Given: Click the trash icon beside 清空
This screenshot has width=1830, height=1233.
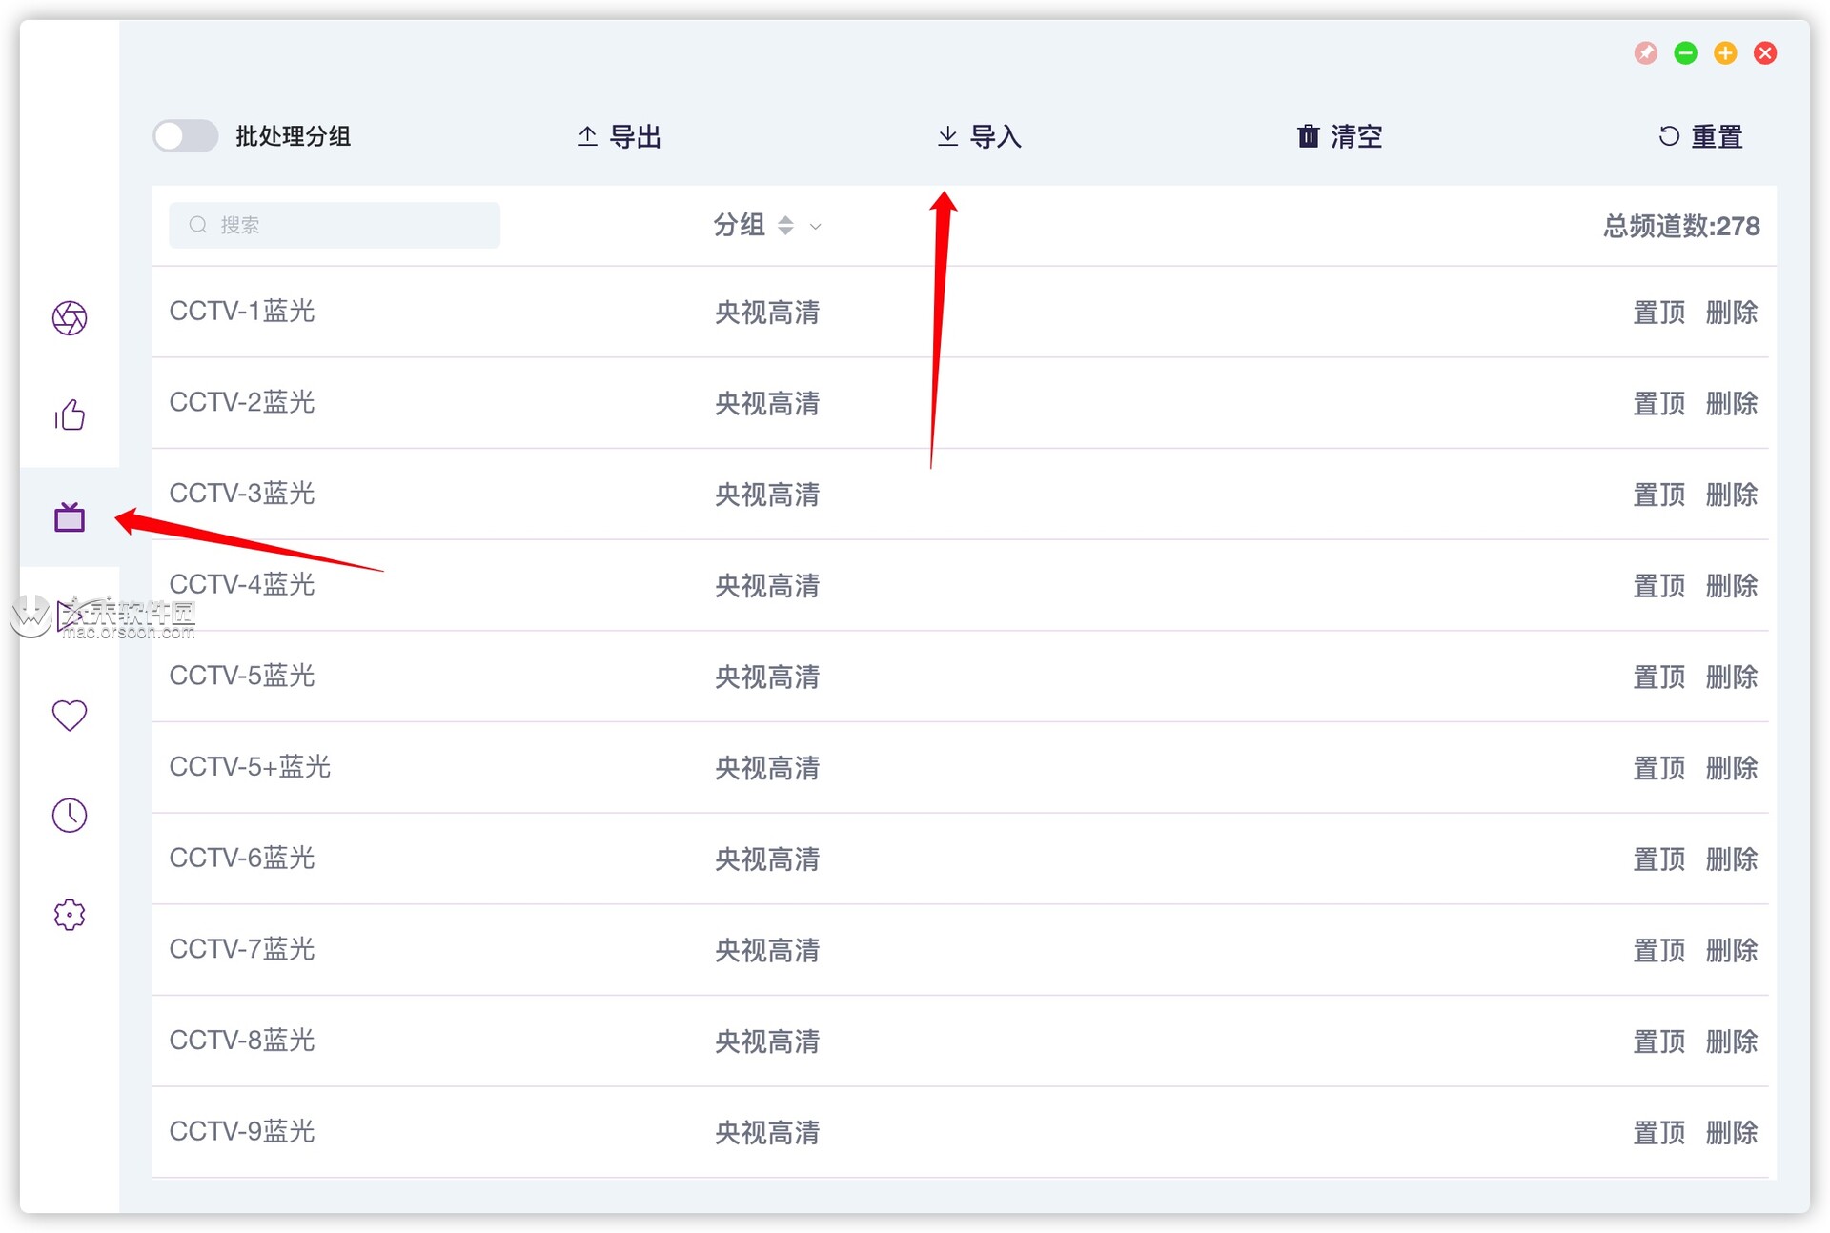Looking at the screenshot, I should click(x=1308, y=135).
